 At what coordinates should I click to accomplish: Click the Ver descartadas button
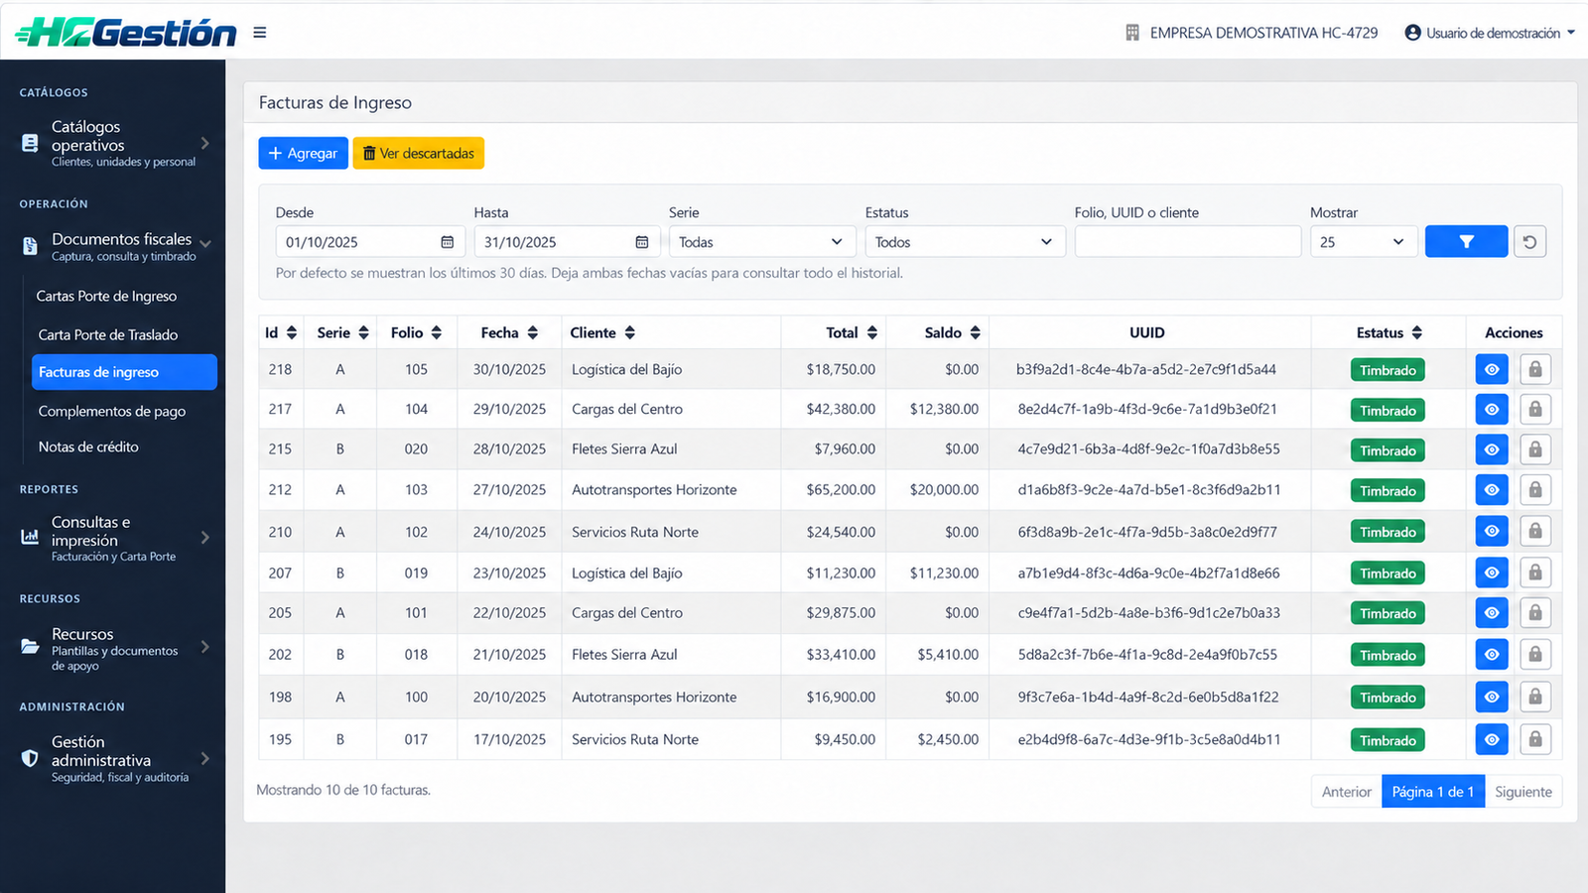(x=419, y=153)
